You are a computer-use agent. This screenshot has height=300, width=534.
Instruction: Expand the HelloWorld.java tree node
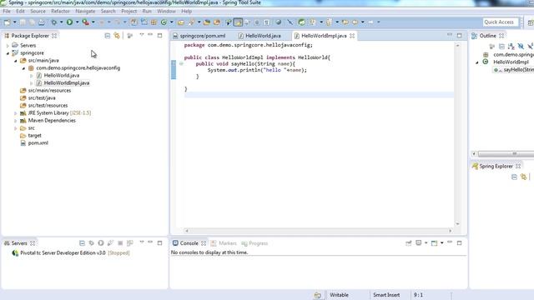[32, 76]
